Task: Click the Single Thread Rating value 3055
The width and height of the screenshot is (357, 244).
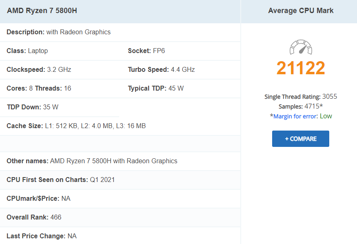Action: click(x=329, y=97)
